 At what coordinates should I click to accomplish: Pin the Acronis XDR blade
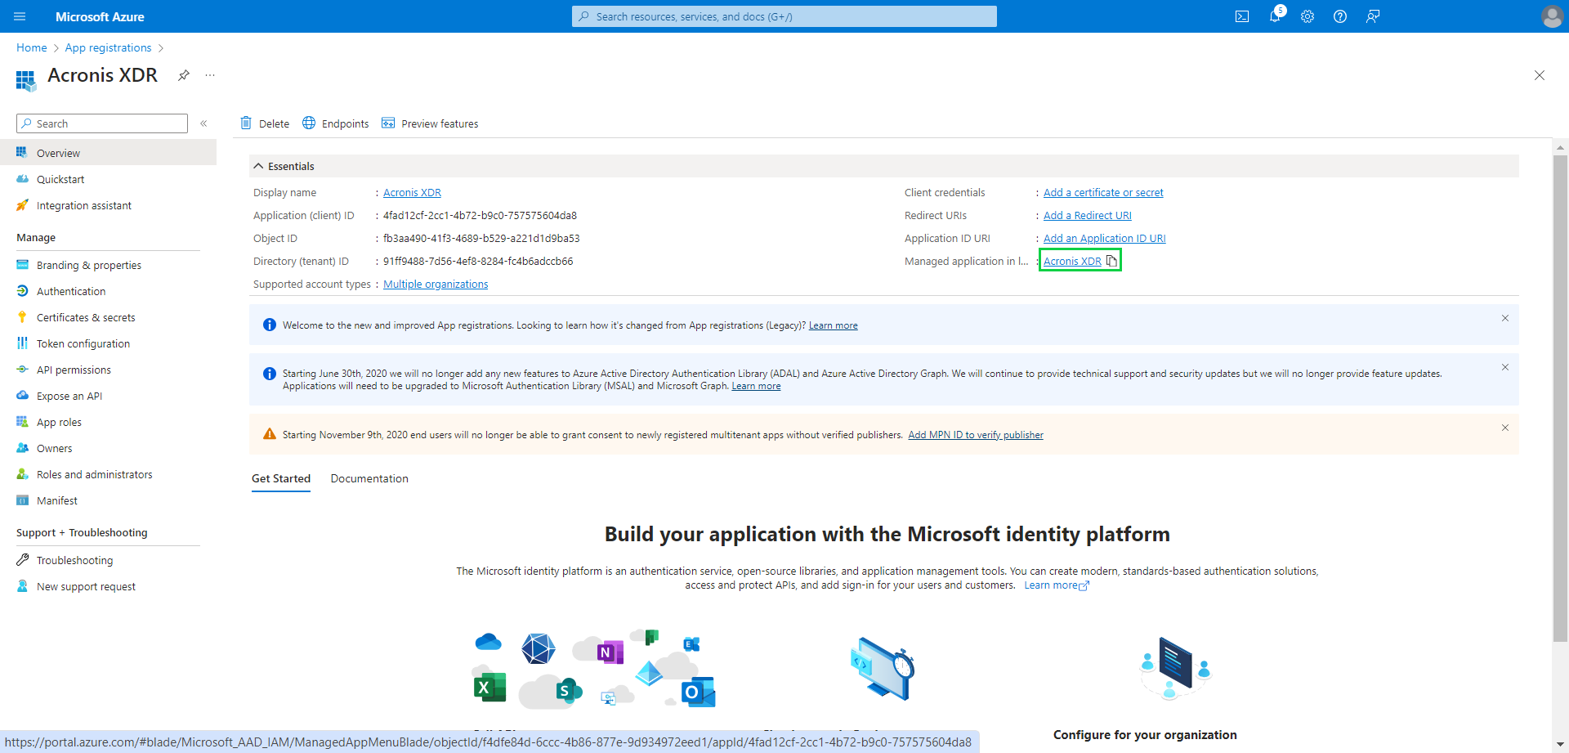point(184,75)
